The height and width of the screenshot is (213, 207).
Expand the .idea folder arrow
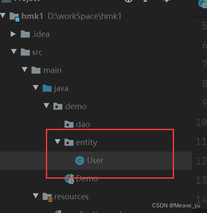(x=13, y=34)
